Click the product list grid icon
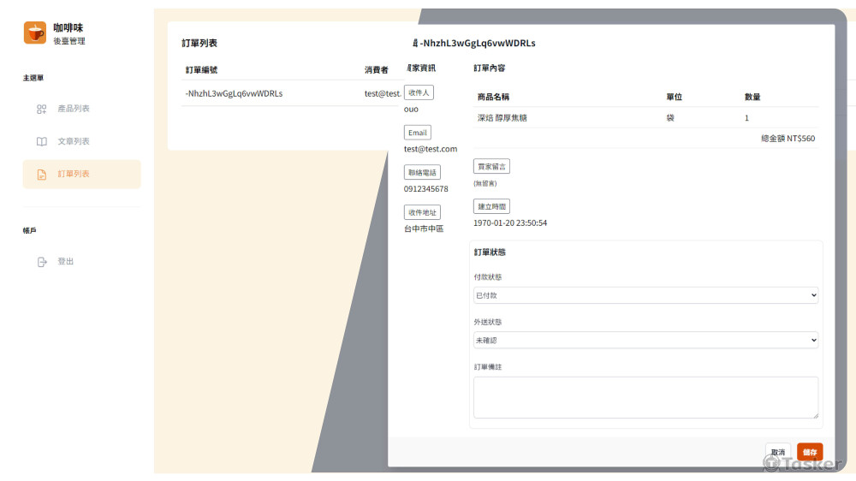 [x=41, y=109]
